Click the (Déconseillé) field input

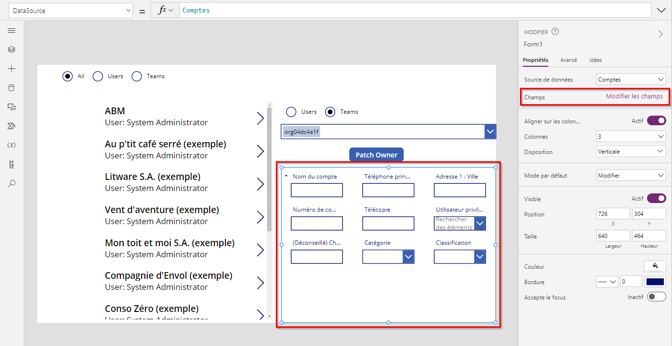pyautogui.click(x=317, y=257)
